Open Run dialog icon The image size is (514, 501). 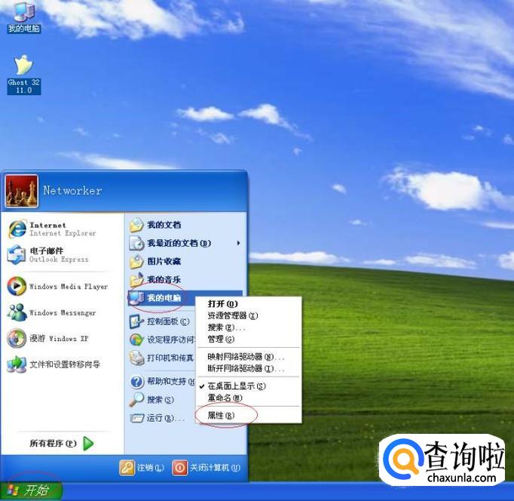pos(137,418)
